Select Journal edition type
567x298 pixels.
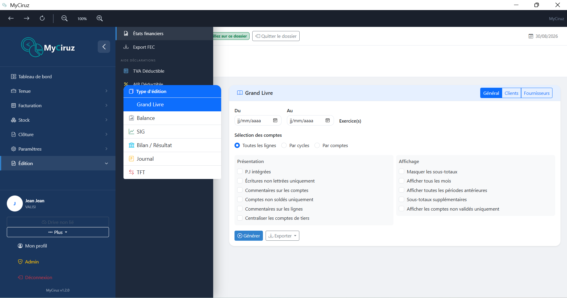[x=172, y=159]
